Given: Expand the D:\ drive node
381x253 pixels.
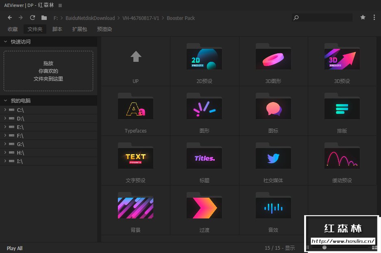Looking at the screenshot, I should point(5,118).
